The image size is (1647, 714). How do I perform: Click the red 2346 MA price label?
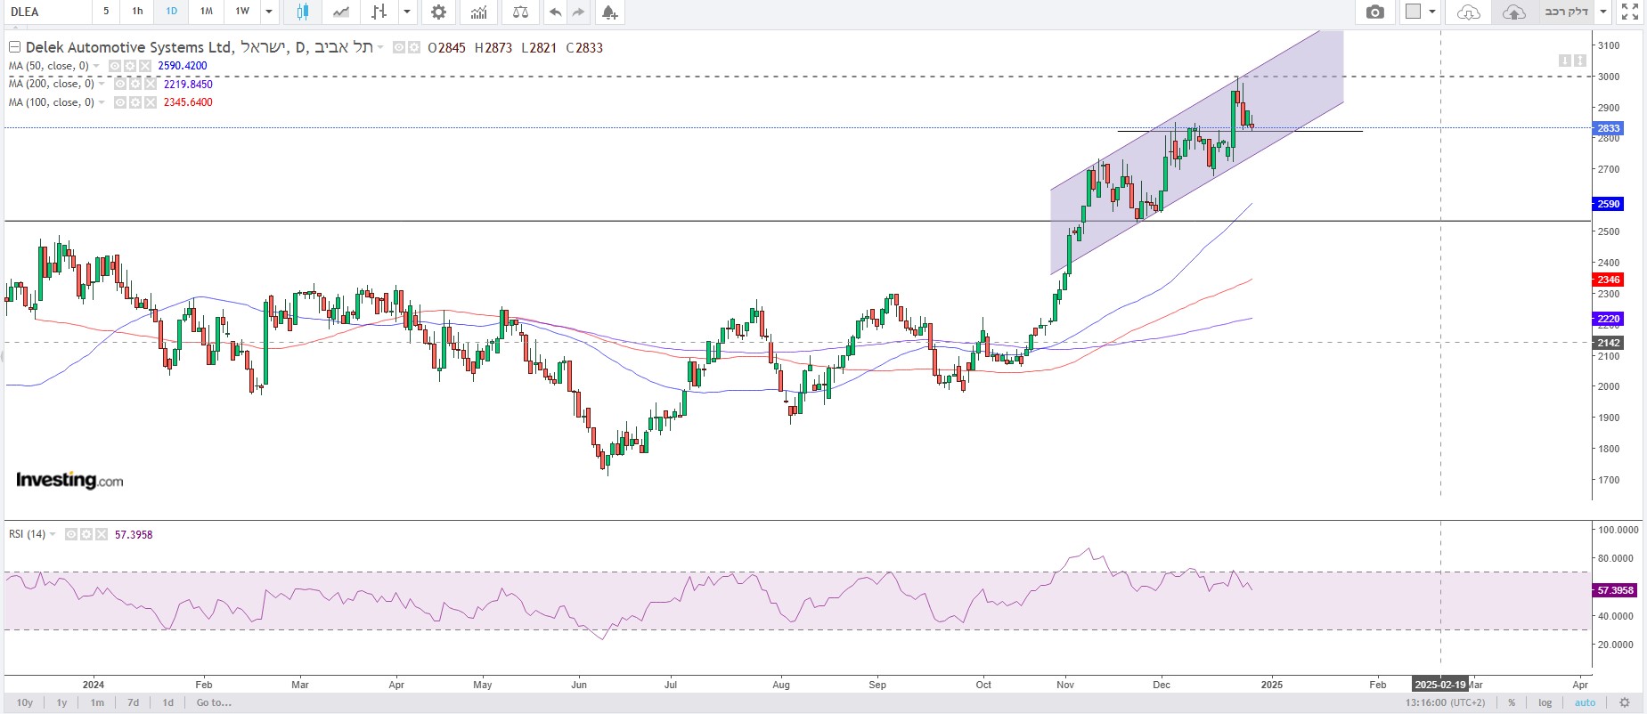click(1608, 280)
